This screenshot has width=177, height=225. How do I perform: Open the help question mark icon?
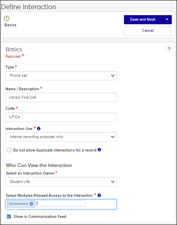tap(169, 48)
